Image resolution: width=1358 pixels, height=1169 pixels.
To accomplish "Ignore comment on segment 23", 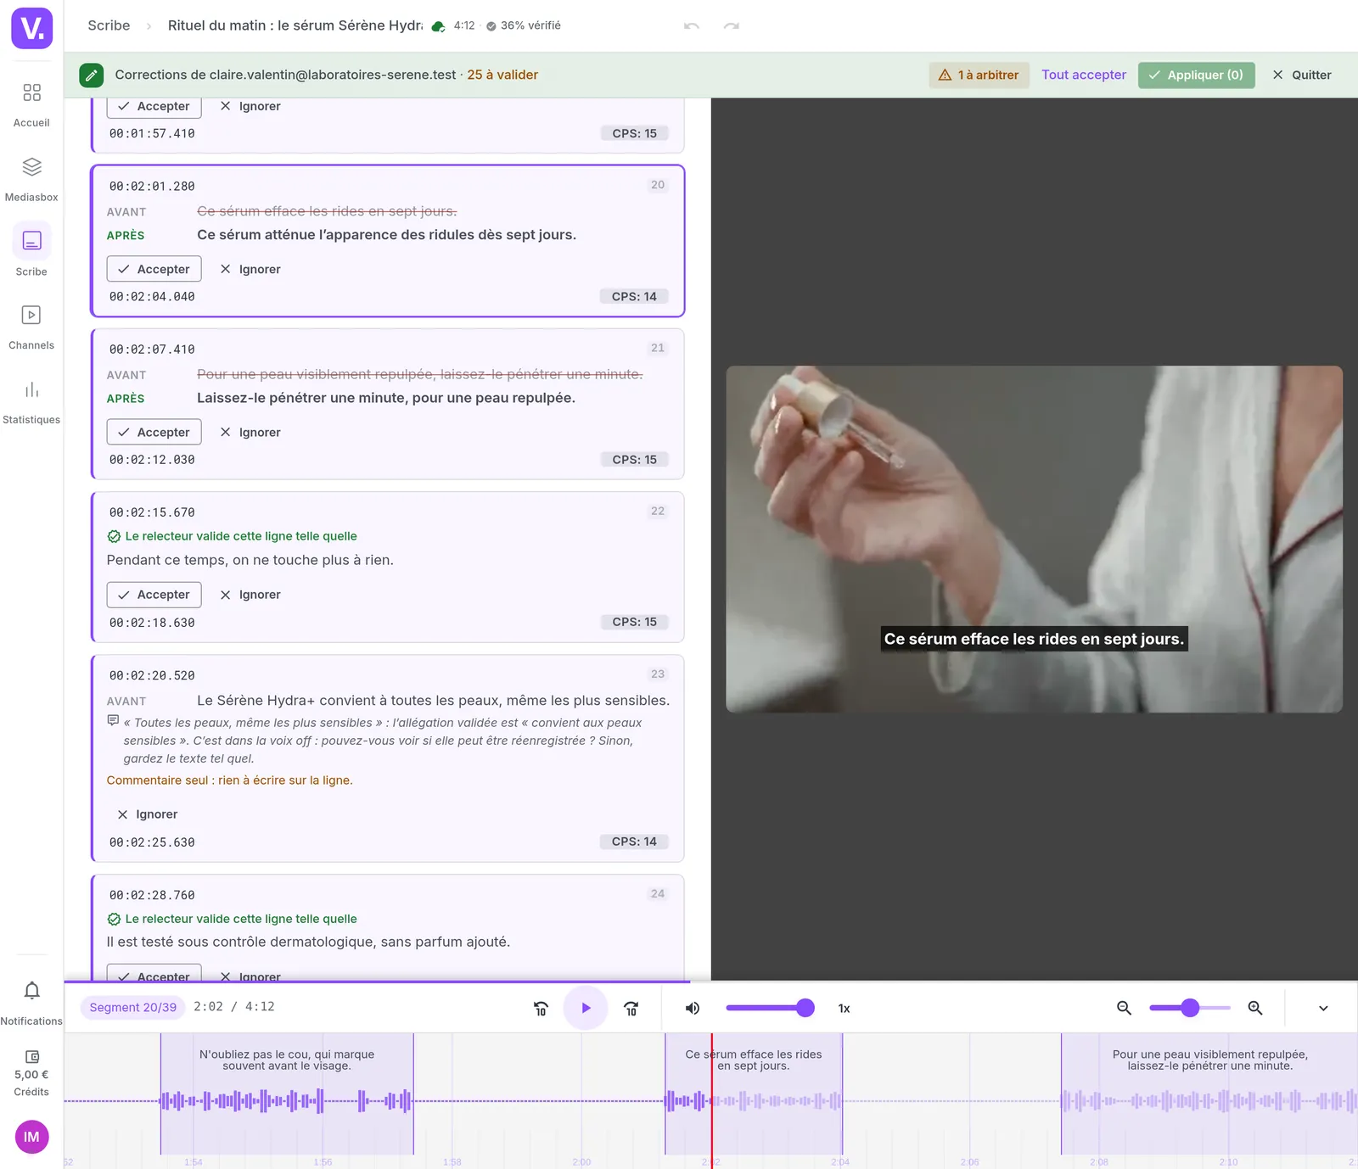I will pyautogui.click(x=147, y=814).
